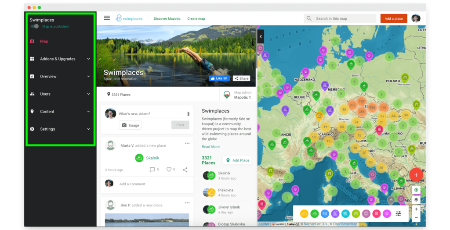
Task: Center the map on my location
Action: click(x=416, y=190)
